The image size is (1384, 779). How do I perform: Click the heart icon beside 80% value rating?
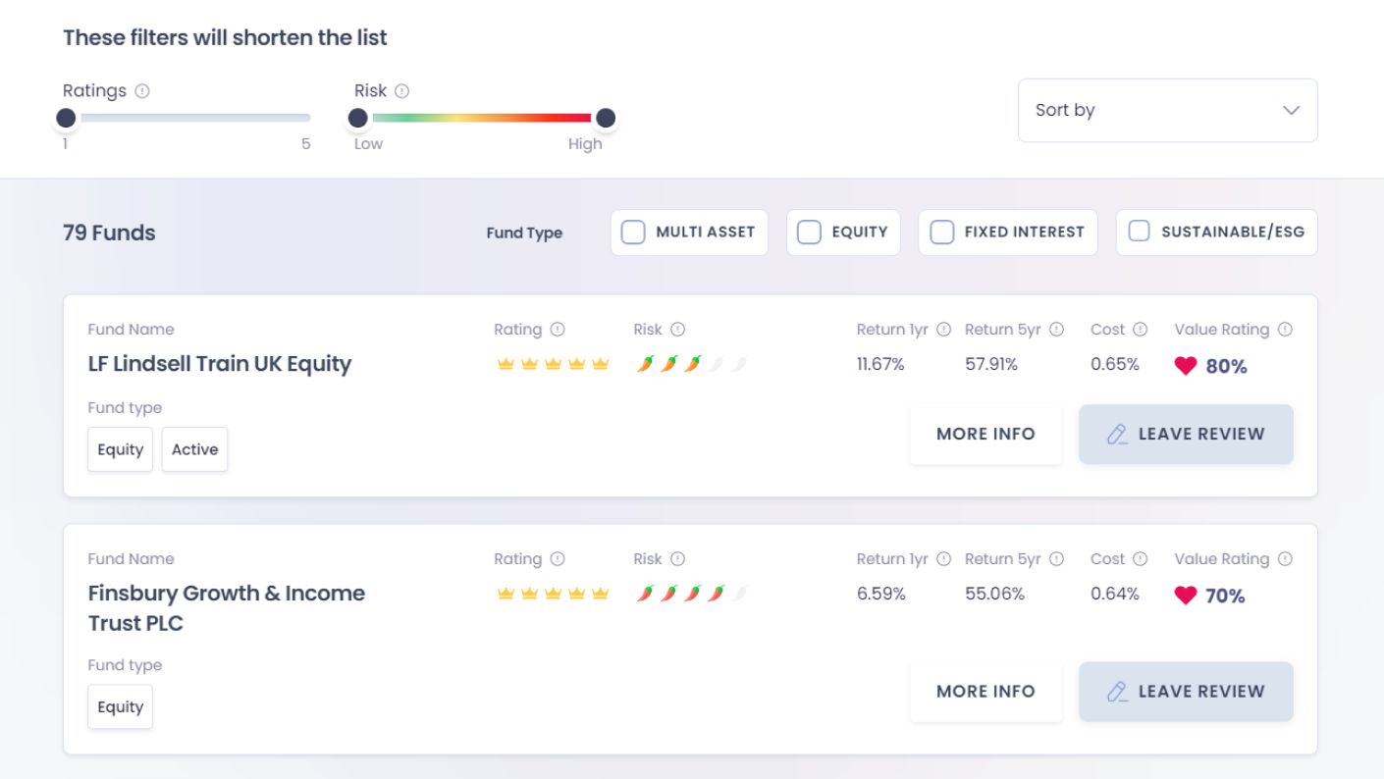[x=1186, y=366]
